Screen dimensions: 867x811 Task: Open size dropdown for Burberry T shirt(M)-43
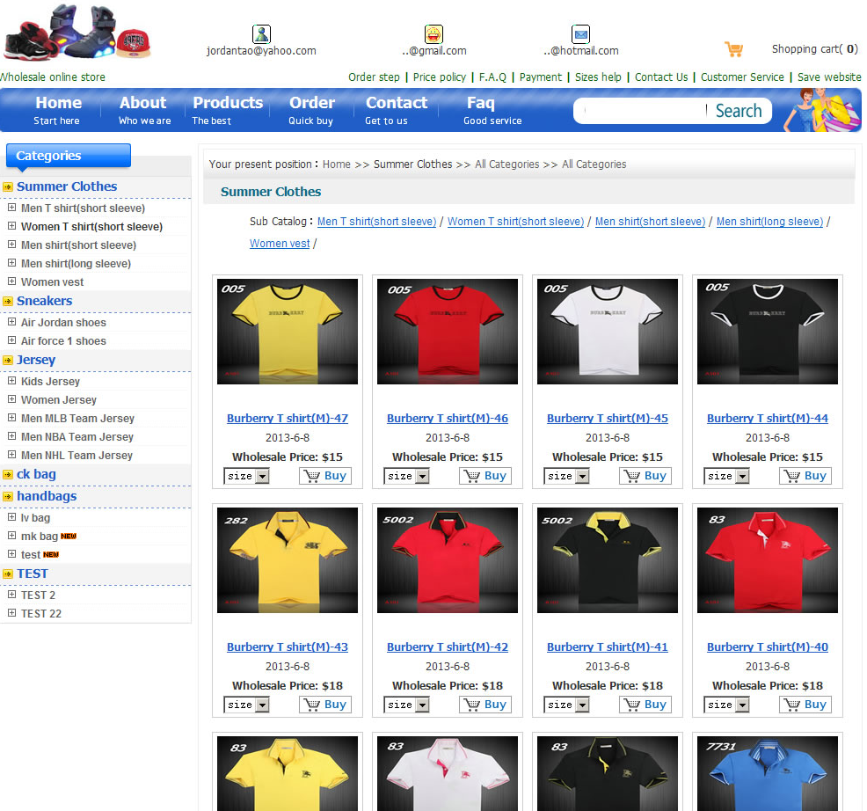tap(246, 705)
